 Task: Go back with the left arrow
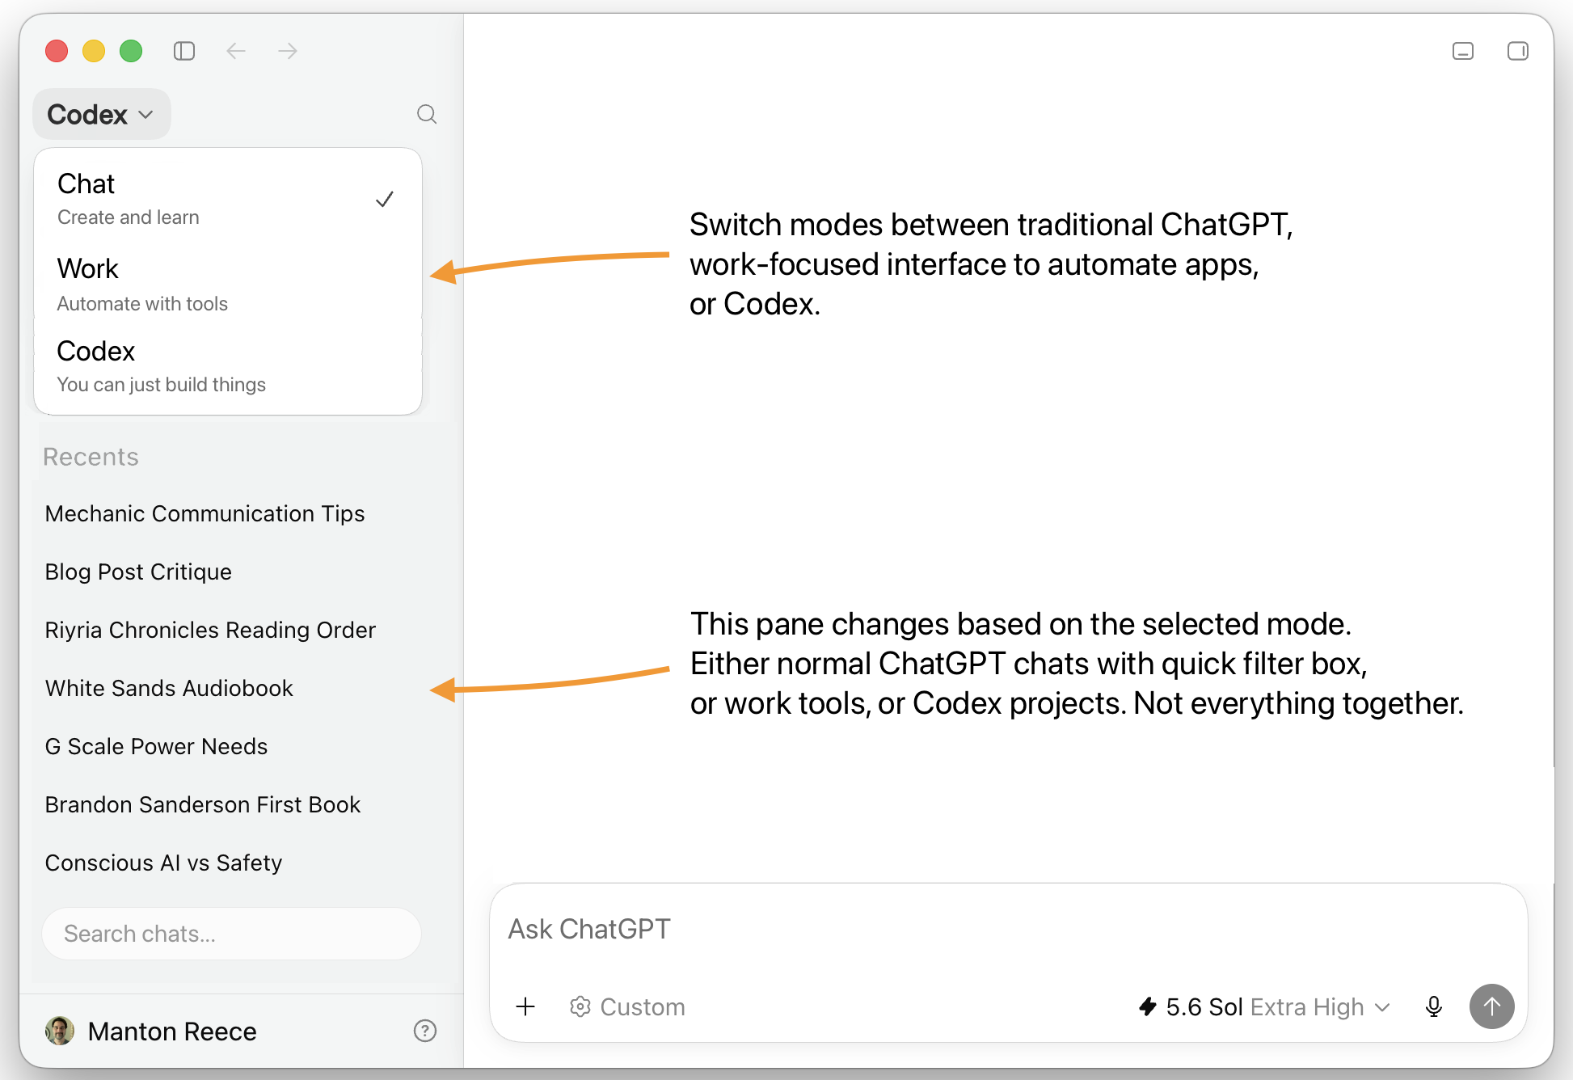[x=236, y=51]
